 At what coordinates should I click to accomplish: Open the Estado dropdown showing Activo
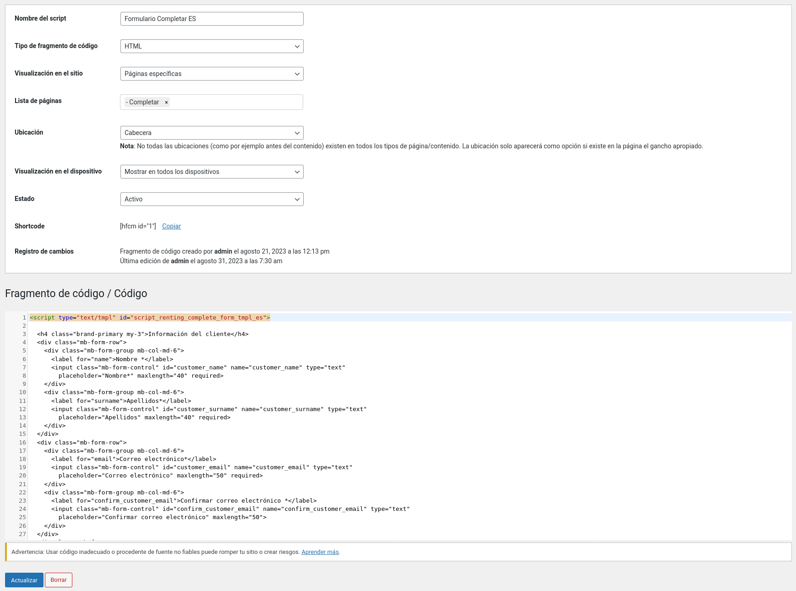212,199
